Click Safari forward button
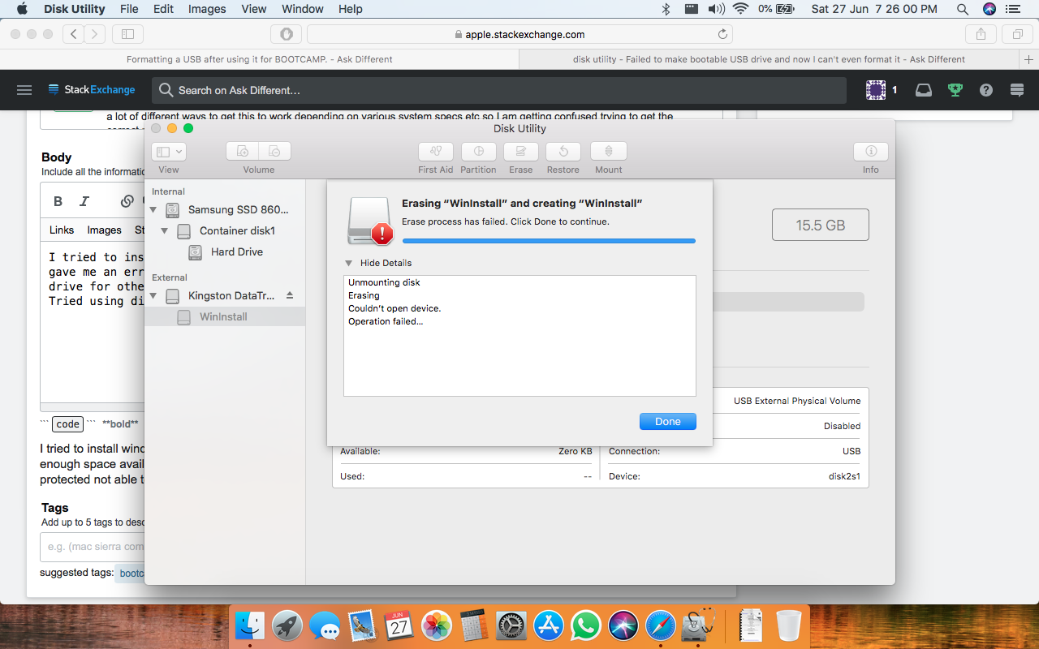 point(95,34)
